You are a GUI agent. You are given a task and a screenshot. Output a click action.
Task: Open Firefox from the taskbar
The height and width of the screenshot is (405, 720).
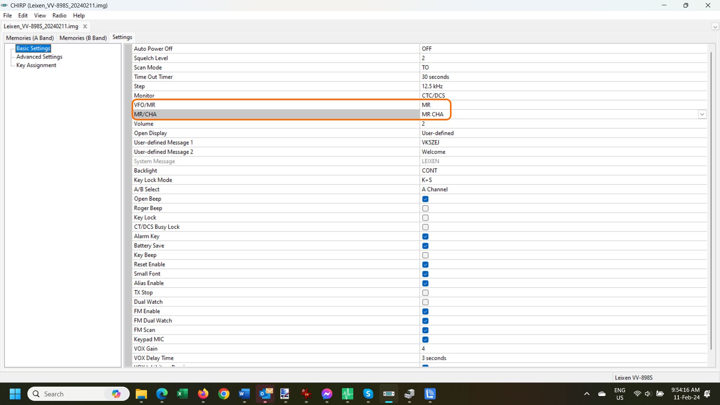coord(203,394)
